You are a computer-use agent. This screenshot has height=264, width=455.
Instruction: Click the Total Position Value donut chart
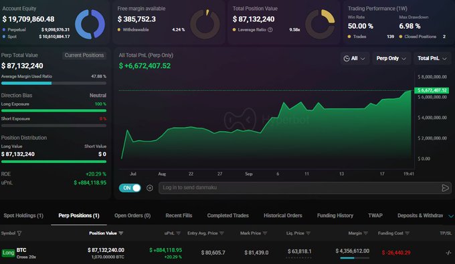(321, 24)
